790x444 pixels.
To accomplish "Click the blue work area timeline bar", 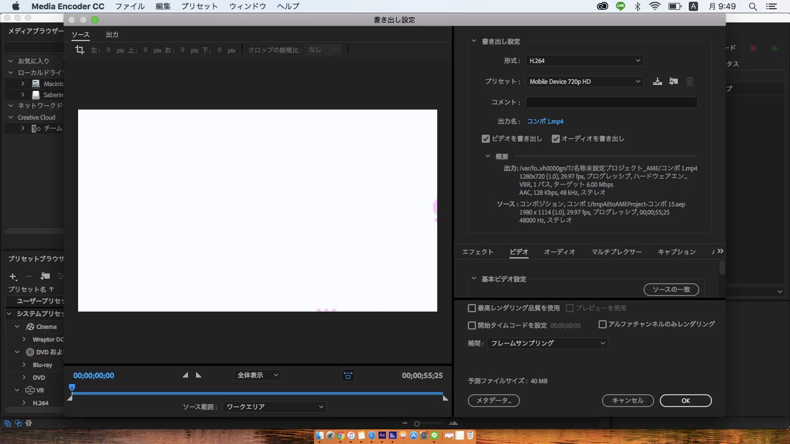I will pos(257,394).
